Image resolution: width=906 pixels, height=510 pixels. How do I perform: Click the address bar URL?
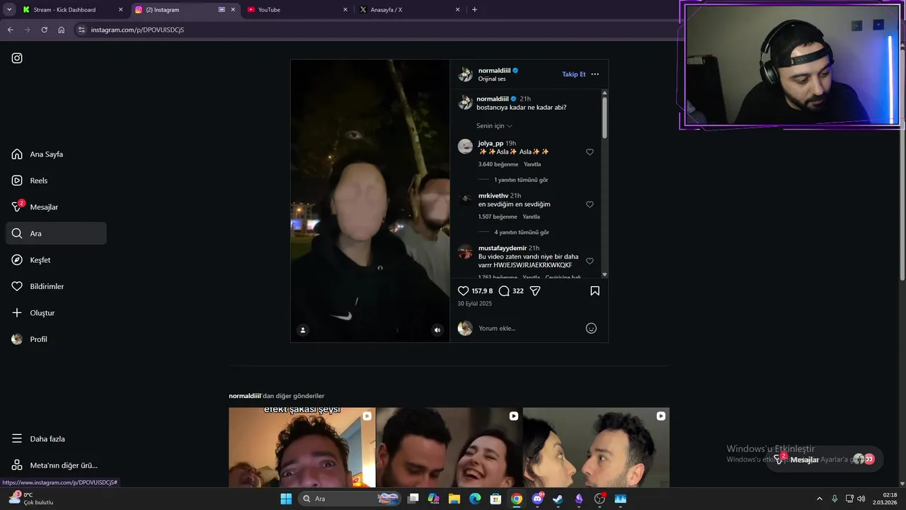pyautogui.click(x=137, y=30)
